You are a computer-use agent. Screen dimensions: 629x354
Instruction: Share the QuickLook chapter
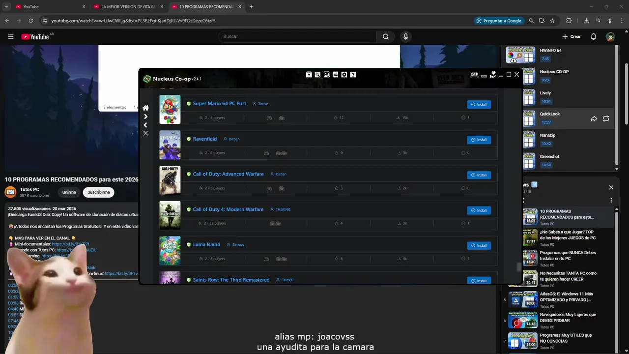[x=594, y=118]
